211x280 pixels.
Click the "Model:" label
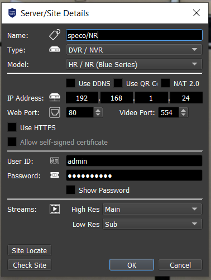tap(18, 64)
